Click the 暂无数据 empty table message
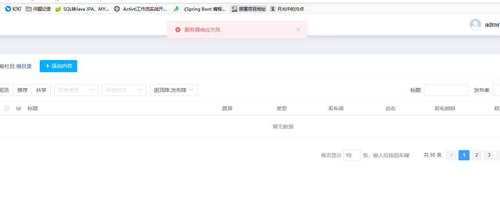Screen dimensions: 500x201 [x=283, y=127]
